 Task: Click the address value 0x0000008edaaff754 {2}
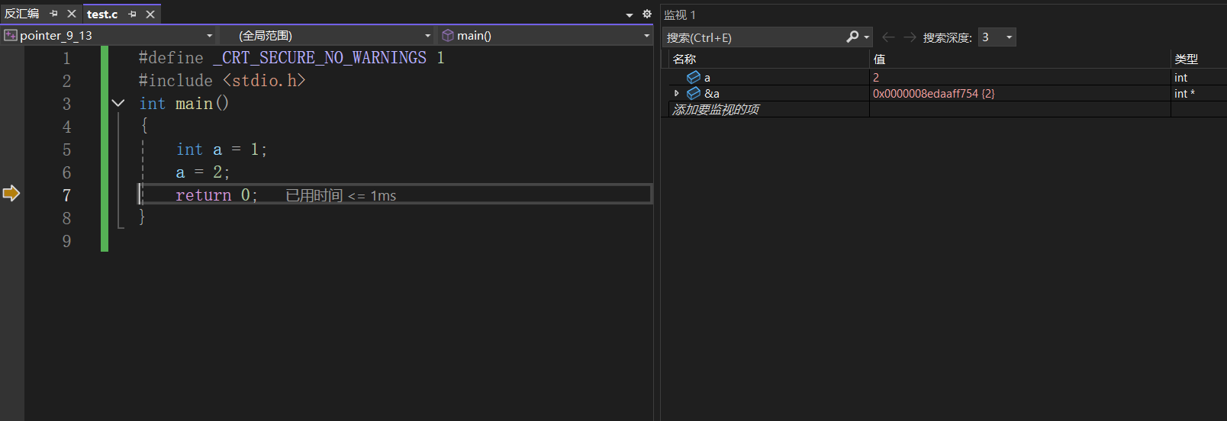click(933, 93)
